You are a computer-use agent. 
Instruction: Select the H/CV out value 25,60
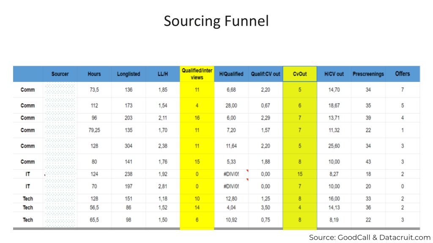coord(334,146)
